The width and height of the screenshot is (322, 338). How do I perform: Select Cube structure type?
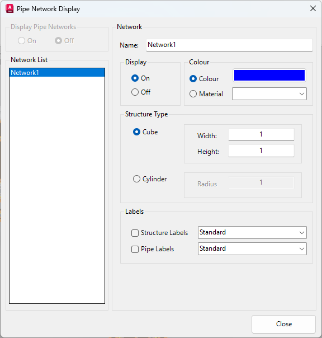coord(136,132)
